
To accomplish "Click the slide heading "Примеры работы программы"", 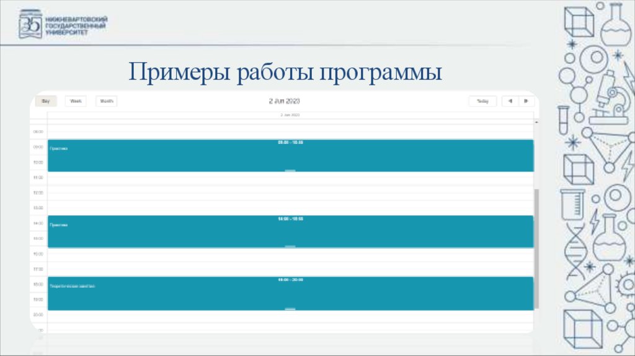I will click(285, 72).
